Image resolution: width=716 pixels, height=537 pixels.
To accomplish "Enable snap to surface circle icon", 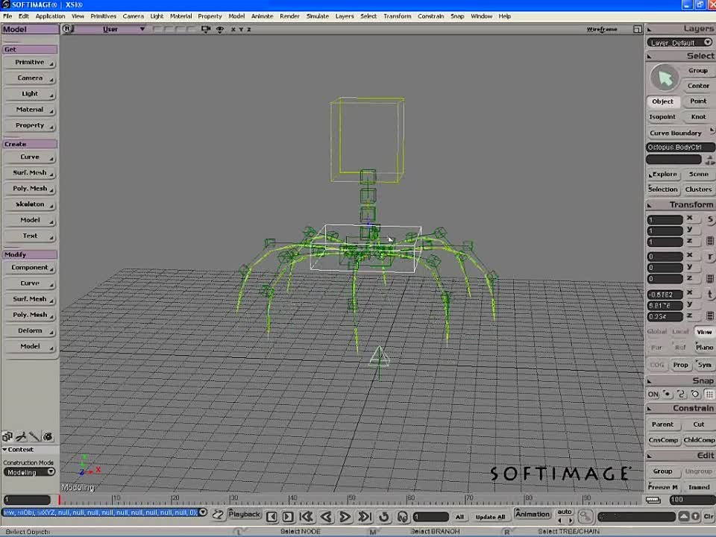I will click(x=695, y=394).
